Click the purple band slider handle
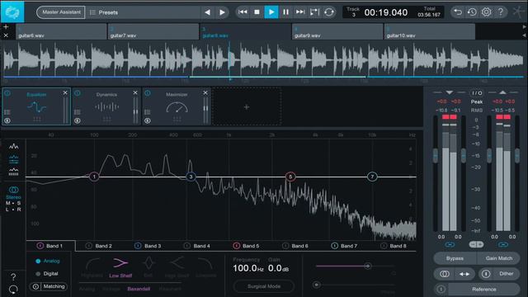The image size is (528, 297). (368, 266)
